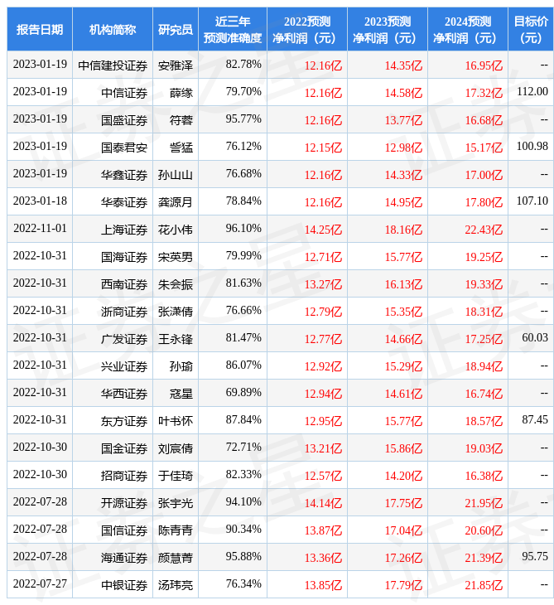The width and height of the screenshot is (554, 605).
Task: Click the 机构简称 column header
Action: click(x=113, y=29)
